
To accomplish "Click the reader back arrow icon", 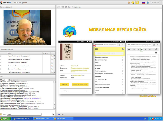I will click(129, 49).
